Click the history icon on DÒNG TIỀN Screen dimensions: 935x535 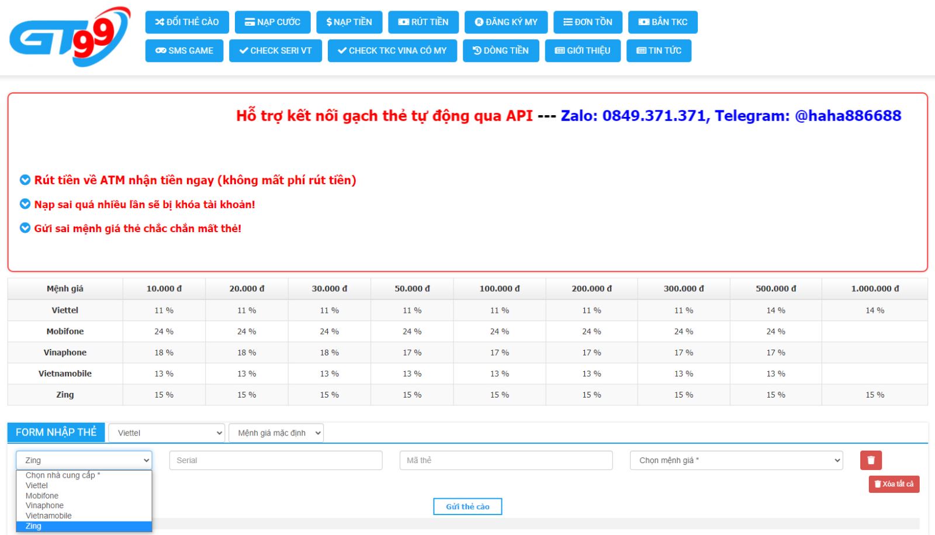coord(477,51)
